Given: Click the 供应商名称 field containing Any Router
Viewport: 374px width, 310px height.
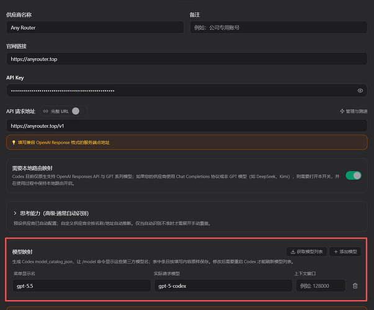Looking at the screenshot, I should point(95,27).
